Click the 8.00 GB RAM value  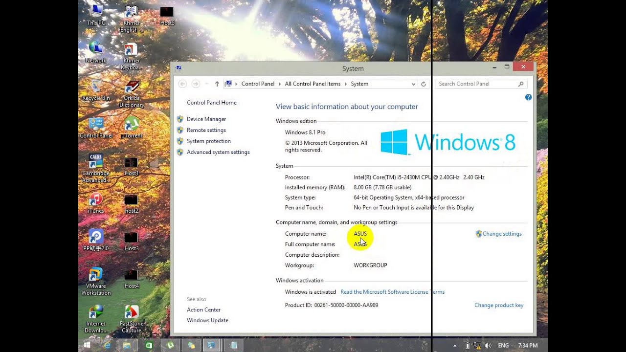pos(382,187)
